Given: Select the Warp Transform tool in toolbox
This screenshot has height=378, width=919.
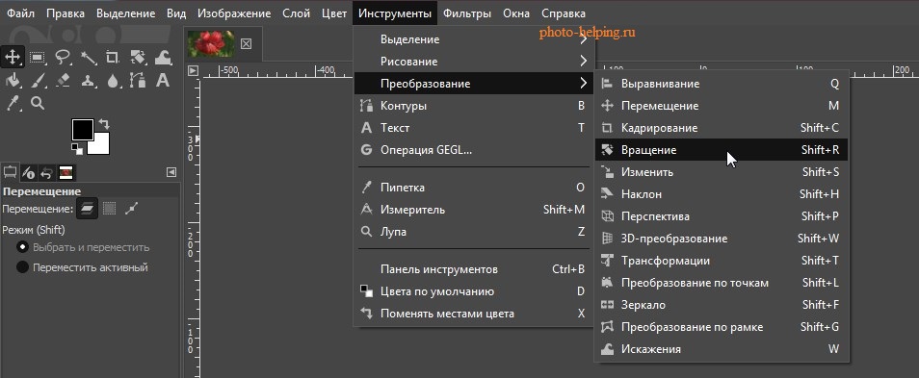Looking at the screenshot, I should pyautogui.click(x=163, y=58).
